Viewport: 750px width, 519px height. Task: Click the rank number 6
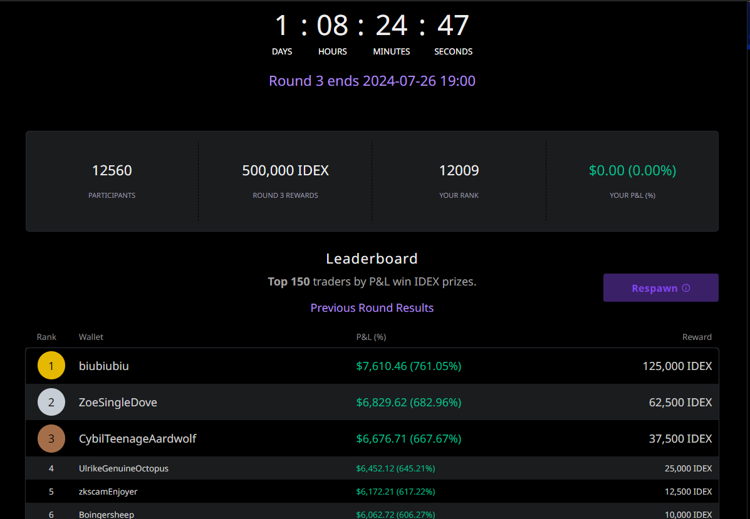tap(51, 514)
